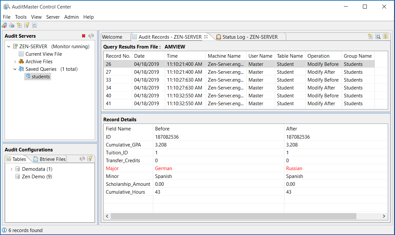Click the main toolbar refresh page icon
This screenshot has width=395, height=235.
pos(34,25)
